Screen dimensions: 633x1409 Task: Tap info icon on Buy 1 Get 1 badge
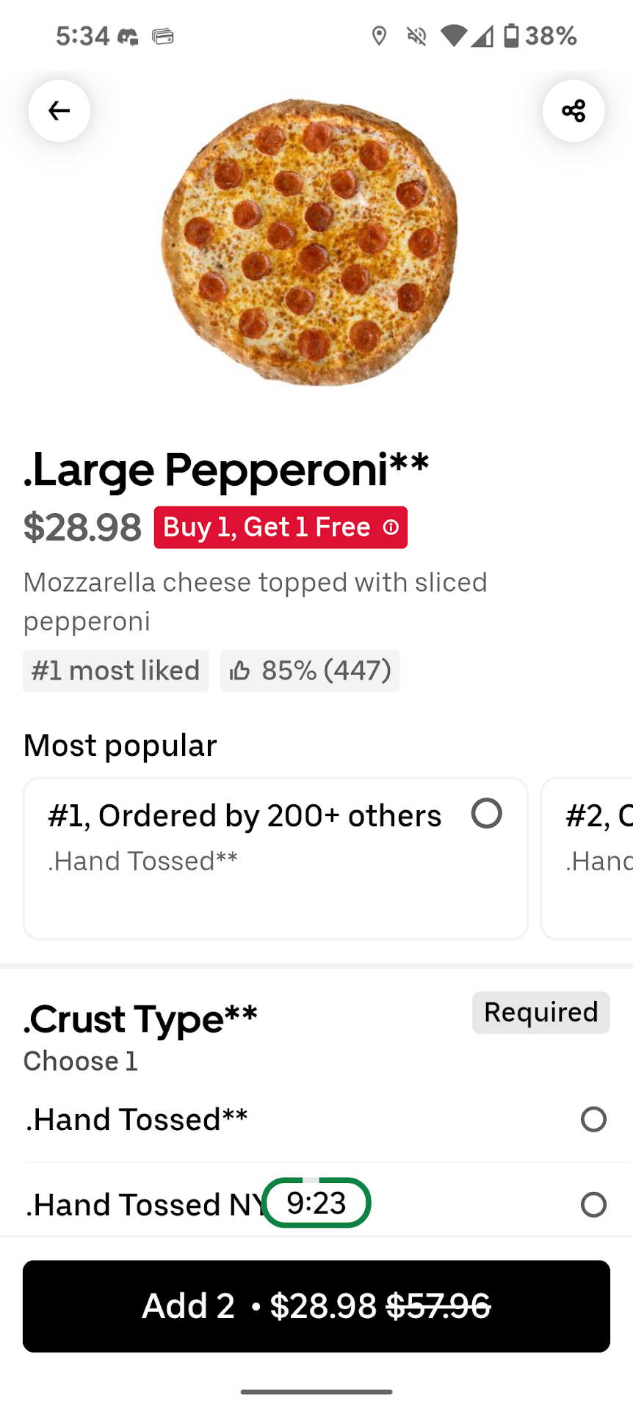pos(391,528)
